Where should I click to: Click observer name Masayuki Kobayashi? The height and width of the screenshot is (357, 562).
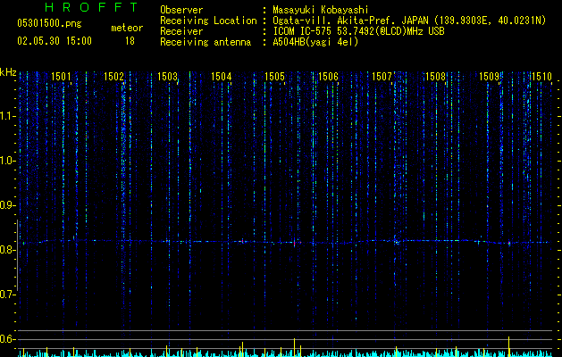[x=321, y=10]
